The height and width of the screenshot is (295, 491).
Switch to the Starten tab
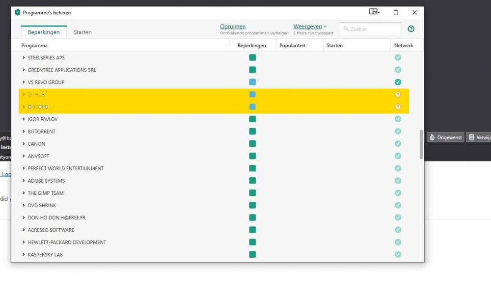82,32
